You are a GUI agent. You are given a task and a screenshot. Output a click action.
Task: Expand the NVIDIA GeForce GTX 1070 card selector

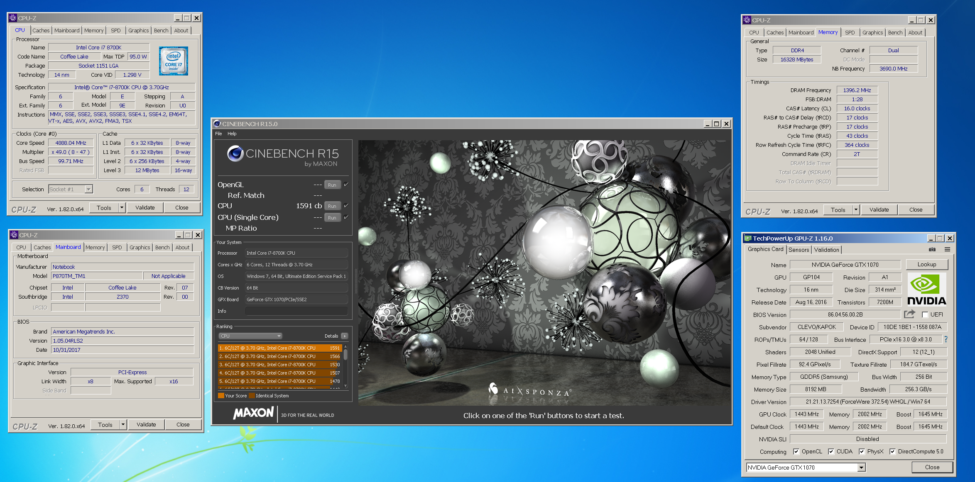861,467
